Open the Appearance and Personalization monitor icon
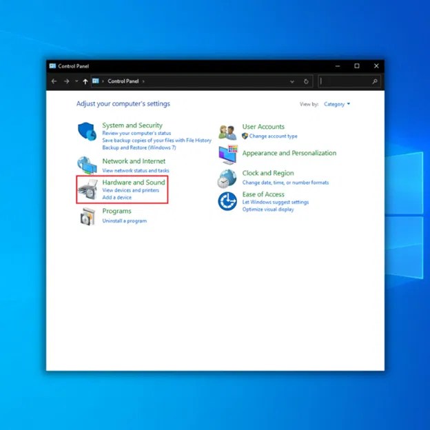 tap(228, 154)
